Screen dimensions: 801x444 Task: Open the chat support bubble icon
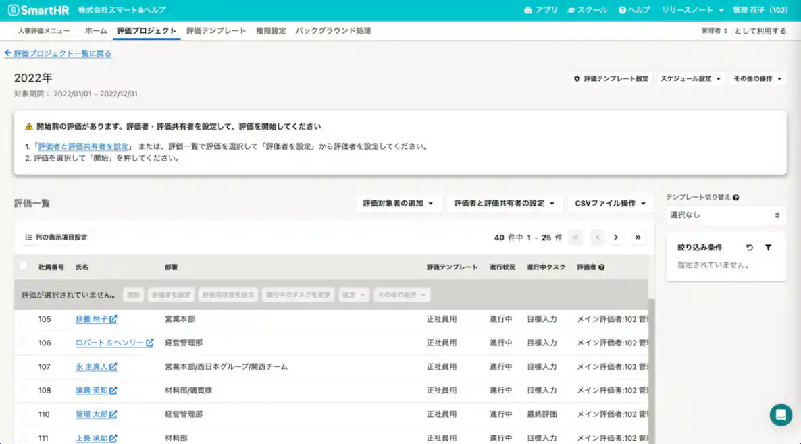click(x=780, y=415)
